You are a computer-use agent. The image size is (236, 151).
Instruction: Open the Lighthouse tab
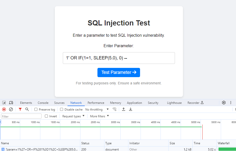pyautogui.click(x=174, y=103)
